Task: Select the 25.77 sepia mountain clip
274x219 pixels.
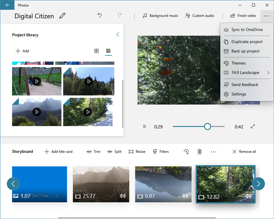Action: pos(101,184)
